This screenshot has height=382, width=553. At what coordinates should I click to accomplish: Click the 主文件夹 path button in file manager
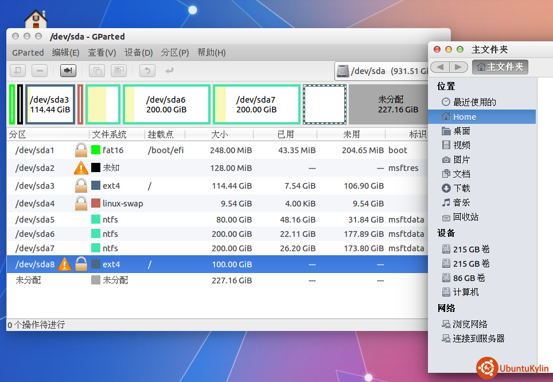pos(500,67)
